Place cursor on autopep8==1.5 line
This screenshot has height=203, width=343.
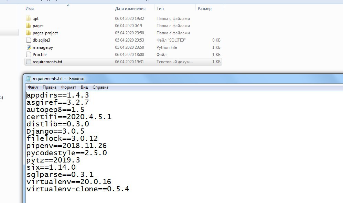coord(55,110)
